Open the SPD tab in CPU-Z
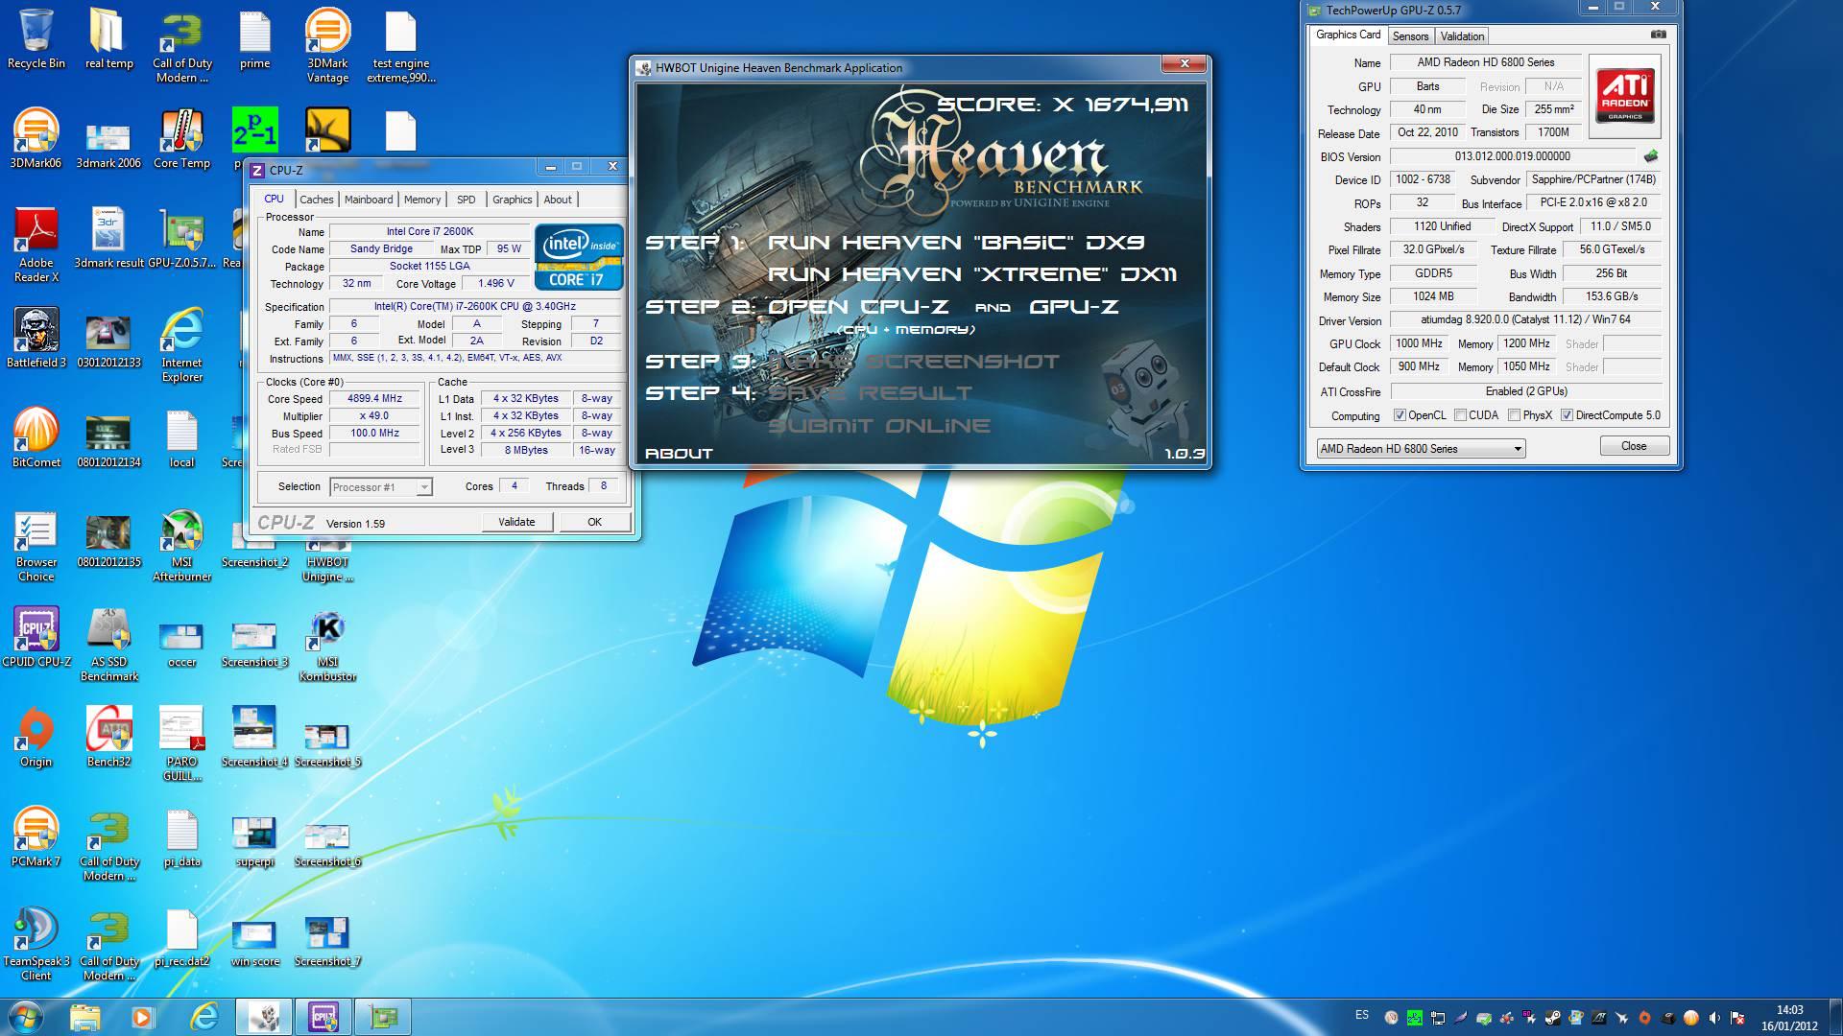 467,200
